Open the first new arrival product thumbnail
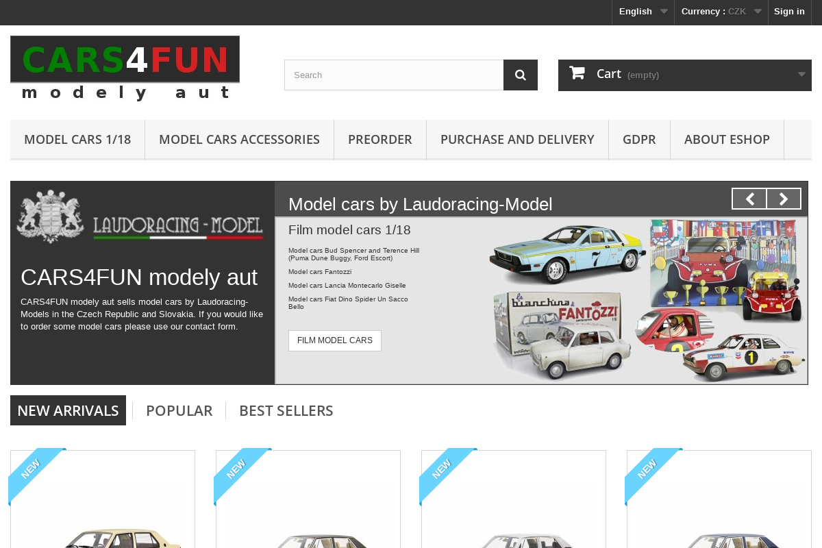This screenshot has width=822, height=548. coord(103,499)
